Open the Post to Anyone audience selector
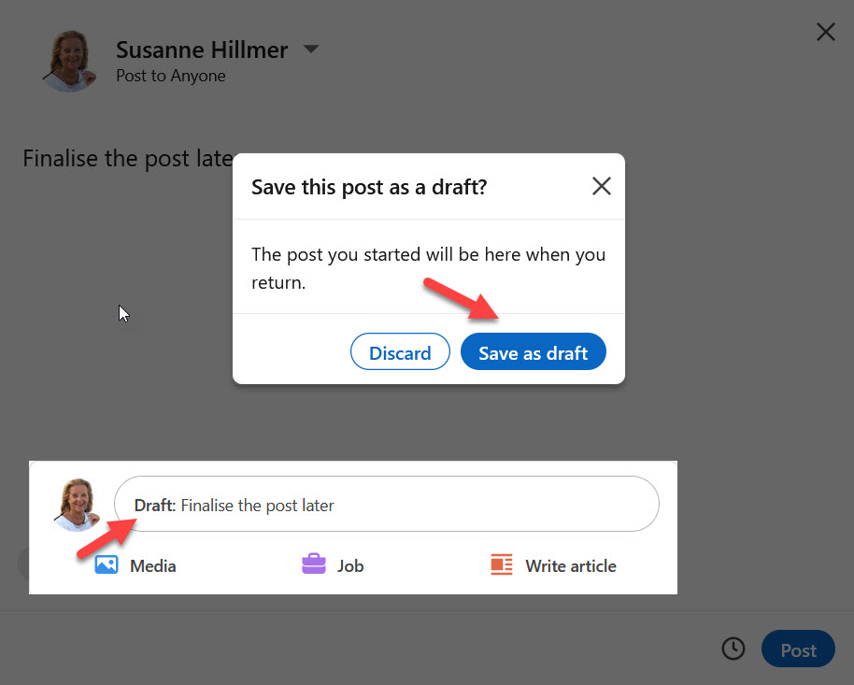Image resolution: width=854 pixels, height=685 pixels. [170, 76]
